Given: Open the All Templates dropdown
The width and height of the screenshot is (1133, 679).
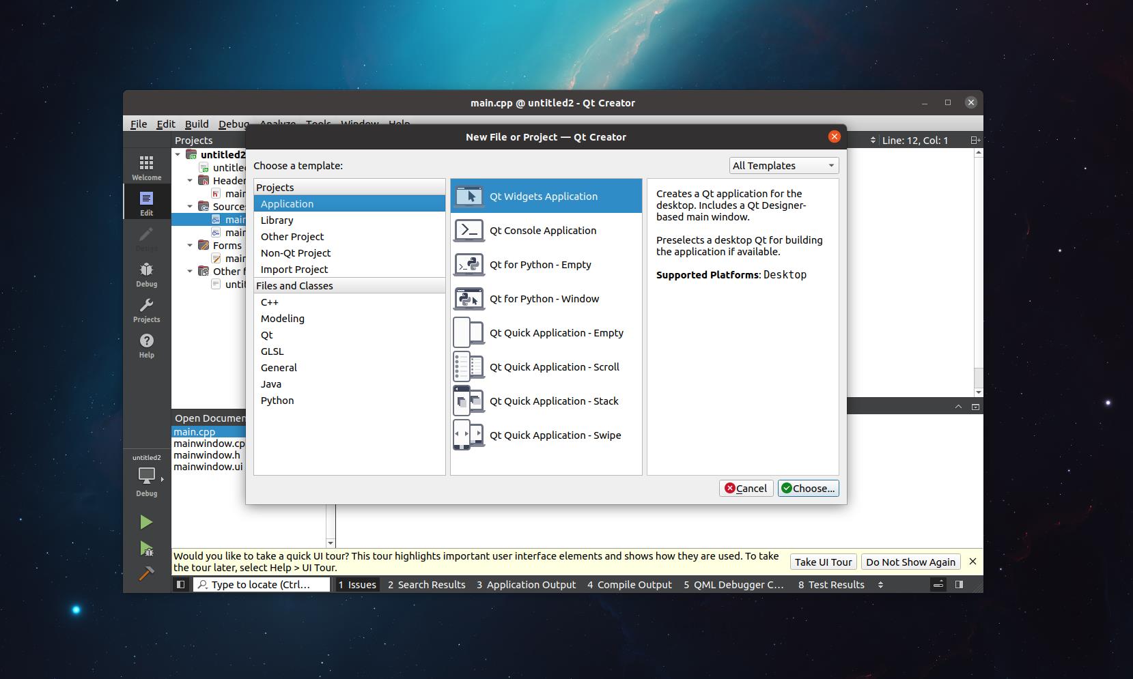Looking at the screenshot, I should (x=783, y=165).
